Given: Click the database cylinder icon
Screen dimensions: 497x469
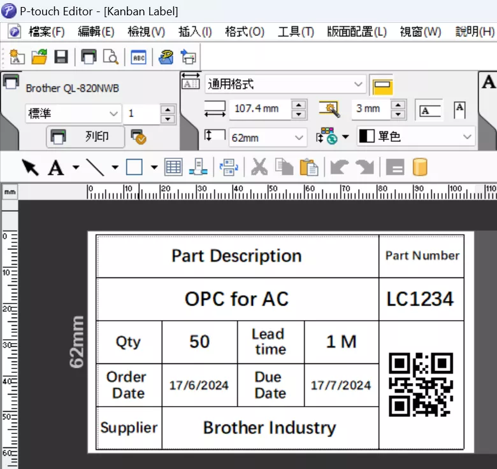Looking at the screenshot, I should (419, 167).
